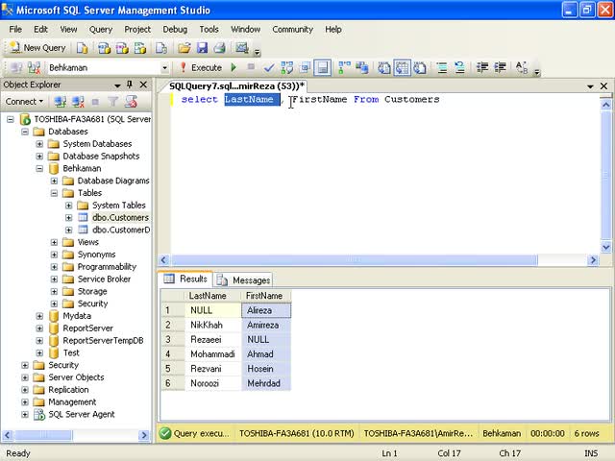Select the NikKhah cell in results
615x461 pixels.
pos(213,325)
